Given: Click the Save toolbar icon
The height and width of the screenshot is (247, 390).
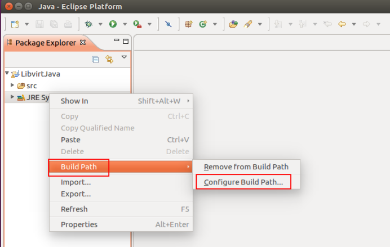Looking at the screenshot, I should pos(39,24).
